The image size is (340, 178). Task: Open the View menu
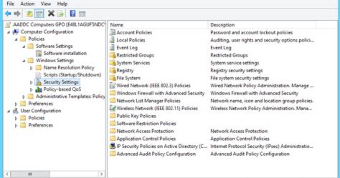tap(46, 4)
